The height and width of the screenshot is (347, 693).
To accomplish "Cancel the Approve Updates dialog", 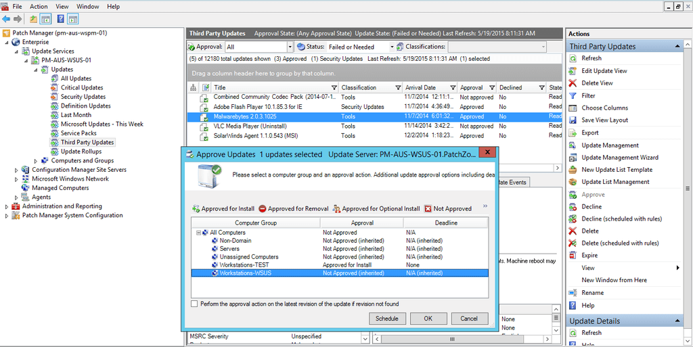I will click(x=469, y=319).
